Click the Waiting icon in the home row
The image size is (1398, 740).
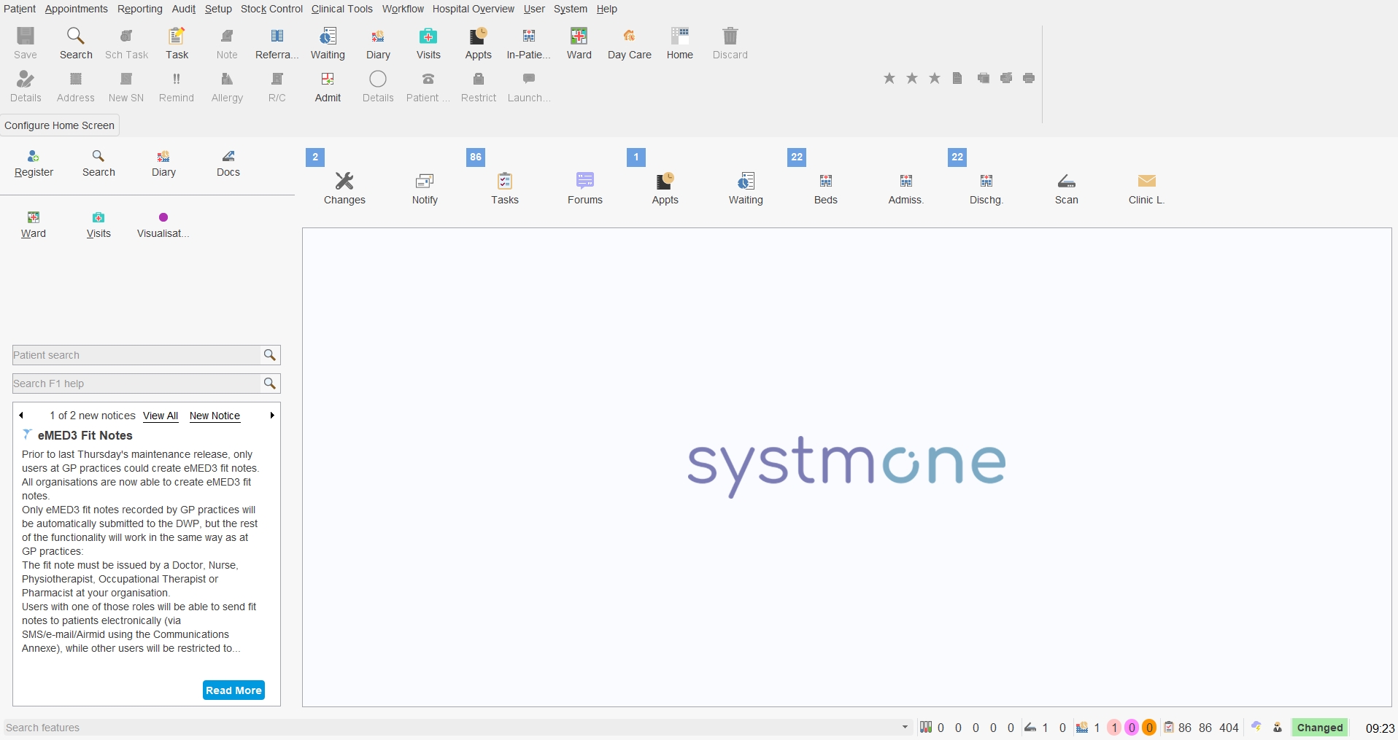point(746,188)
